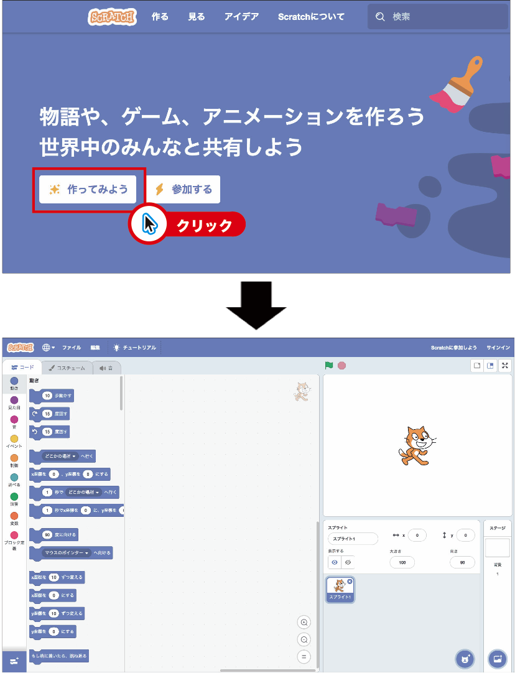Image resolution: width=515 pixels, height=673 pixels.
Task: Open the add extension button
Action: 14,661
